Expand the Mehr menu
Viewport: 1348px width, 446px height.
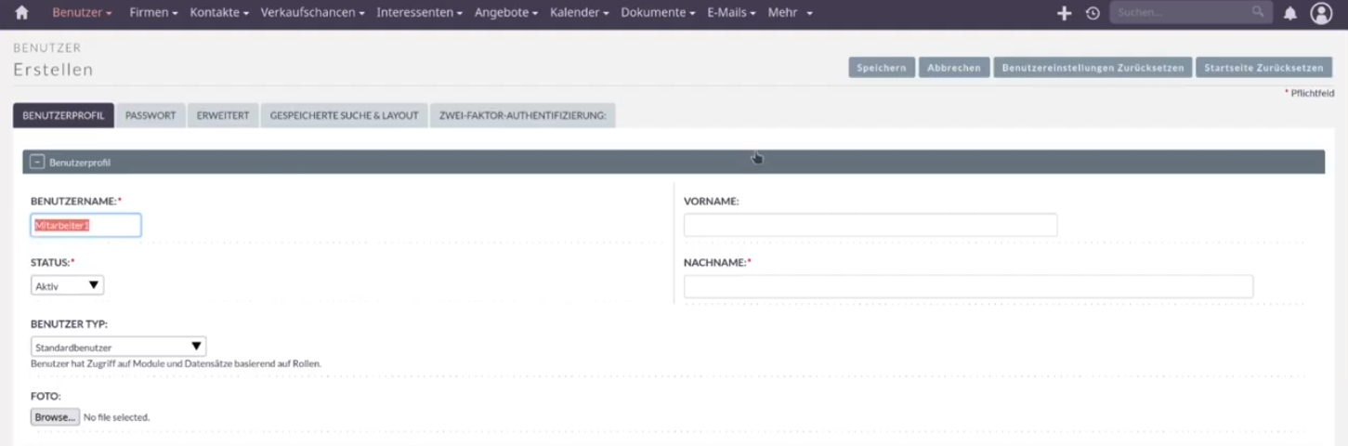[790, 13]
